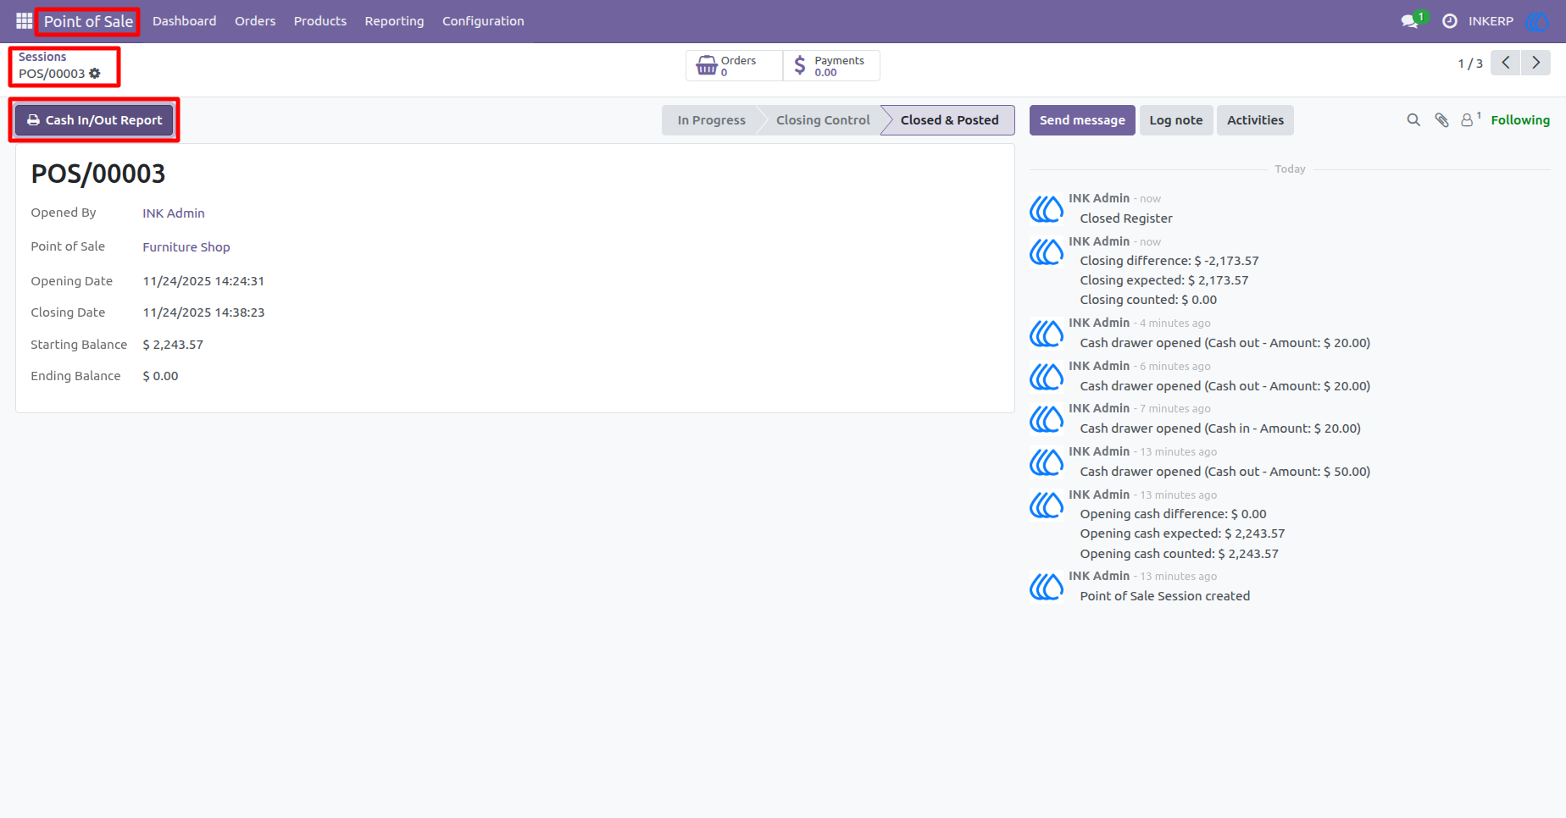Toggle the Following subscription button

(x=1520, y=120)
